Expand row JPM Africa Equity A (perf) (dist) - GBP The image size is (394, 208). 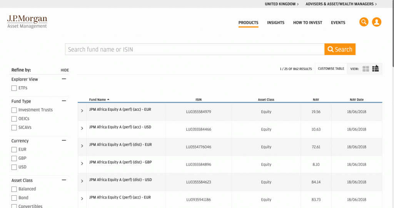click(x=82, y=163)
